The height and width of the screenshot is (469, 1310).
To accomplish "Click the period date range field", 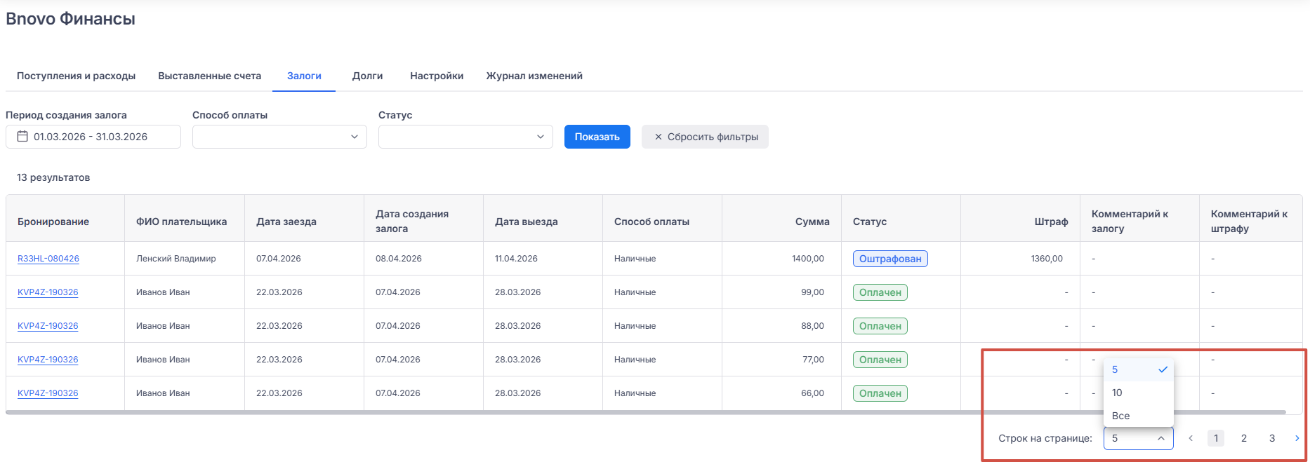I will click(98, 137).
